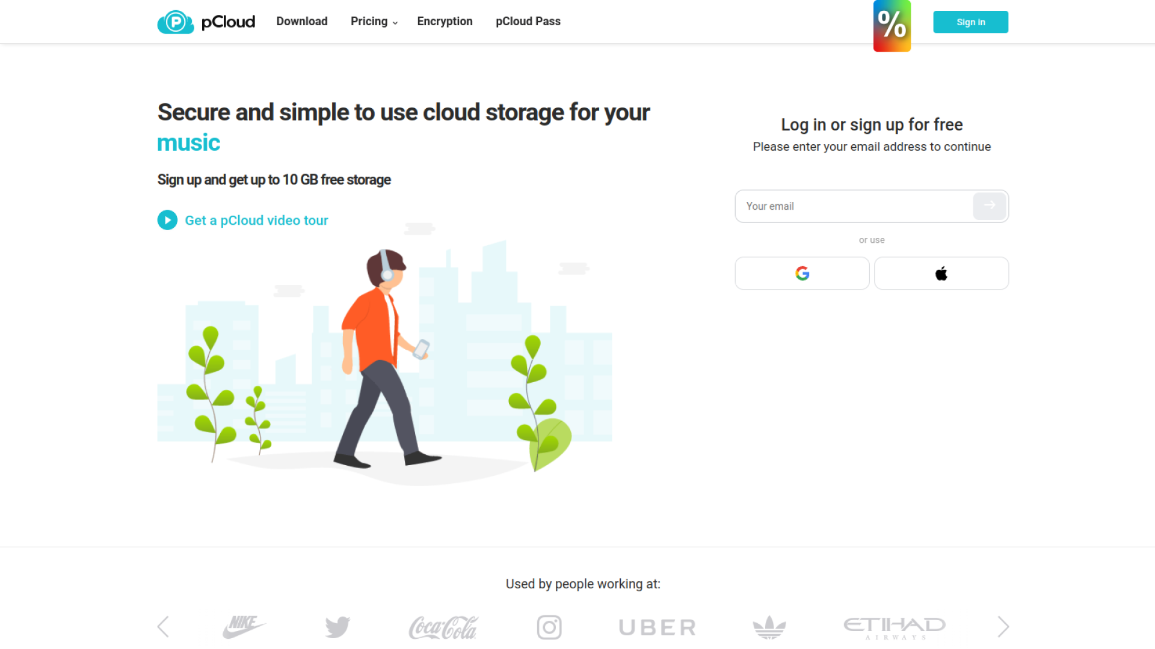Screen dimensions: 1155x649
Task: Click the Adidas trefoil logo
Action: 771,626
